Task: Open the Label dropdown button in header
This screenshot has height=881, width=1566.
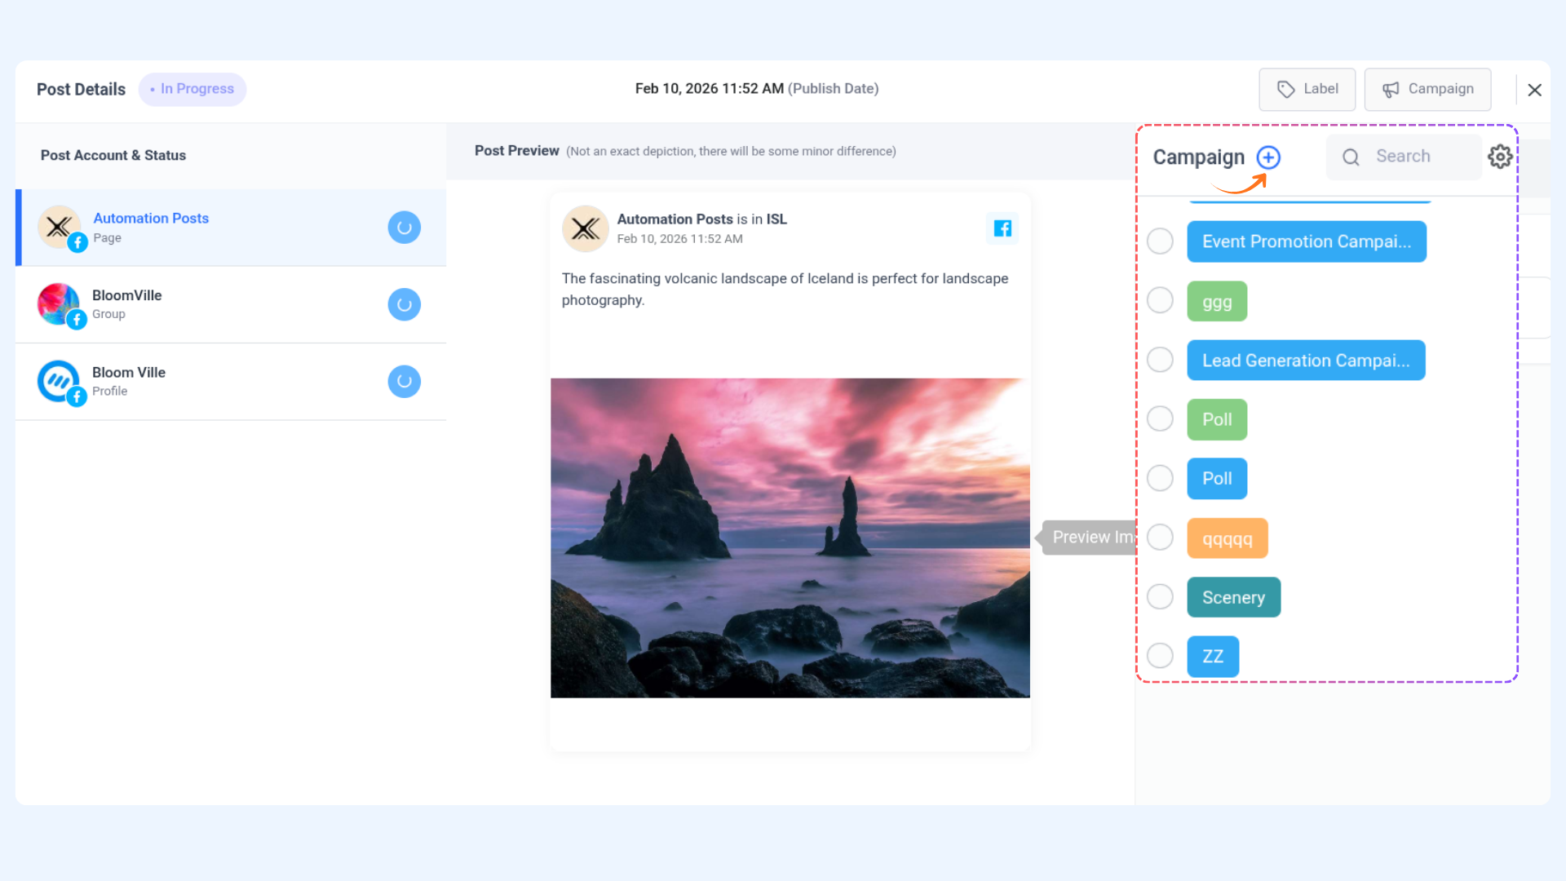Action: (x=1307, y=89)
